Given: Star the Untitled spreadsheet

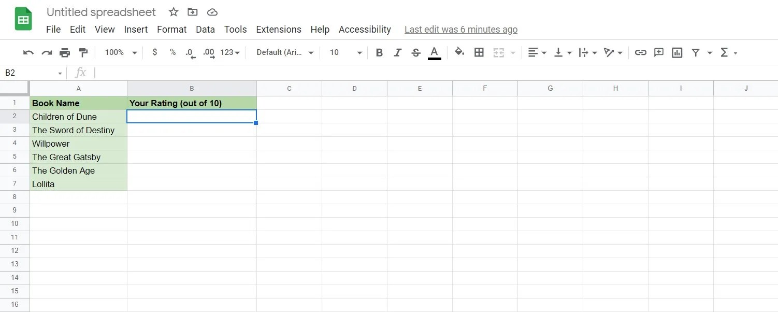Looking at the screenshot, I should pos(173,11).
